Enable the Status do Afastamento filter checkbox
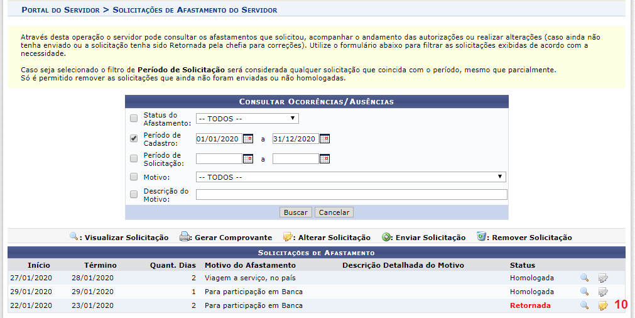Viewport: 635px width, 318px height. pyautogui.click(x=134, y=119)
